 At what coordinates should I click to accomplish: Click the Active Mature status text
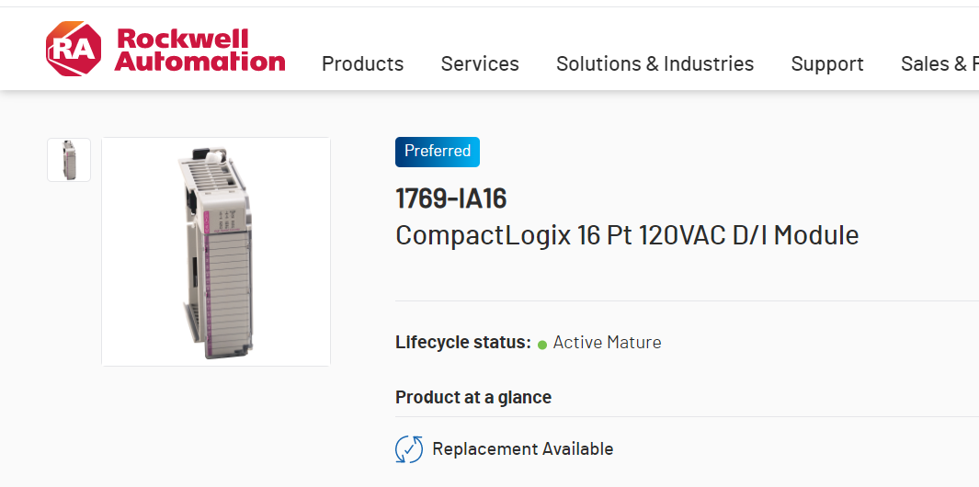click(x=607, y=343)
